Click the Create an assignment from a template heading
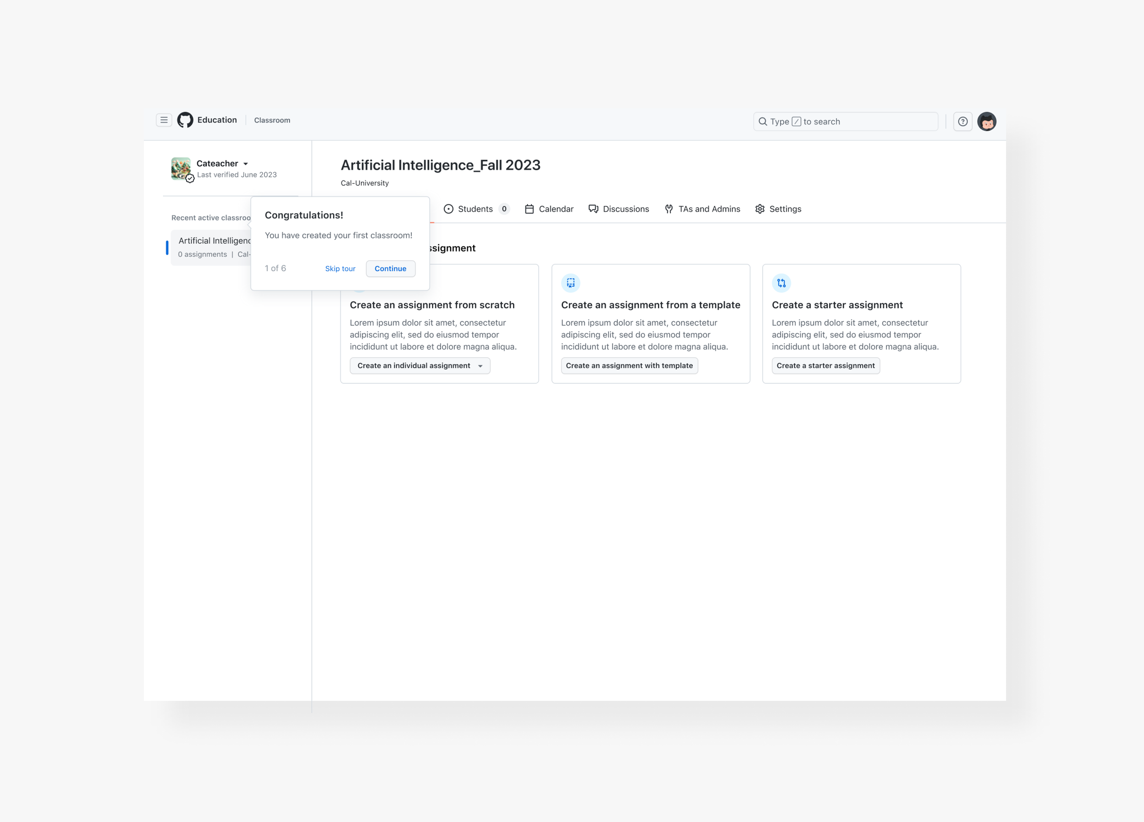The image size is (1144, 822). point(651,305)
